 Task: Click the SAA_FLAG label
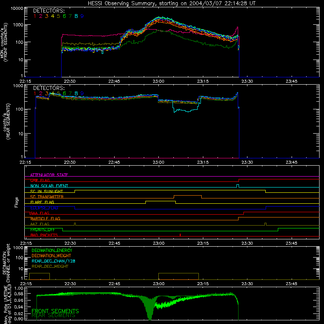click(x=40, y=213)
